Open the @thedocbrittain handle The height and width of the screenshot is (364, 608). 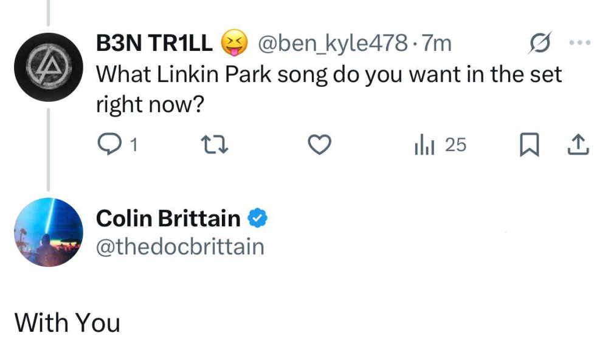point(180,246)
